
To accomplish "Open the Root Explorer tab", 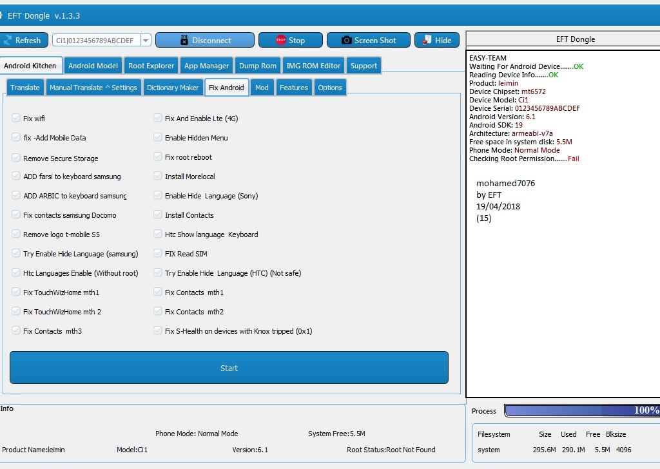I will [x=151, y=66].
